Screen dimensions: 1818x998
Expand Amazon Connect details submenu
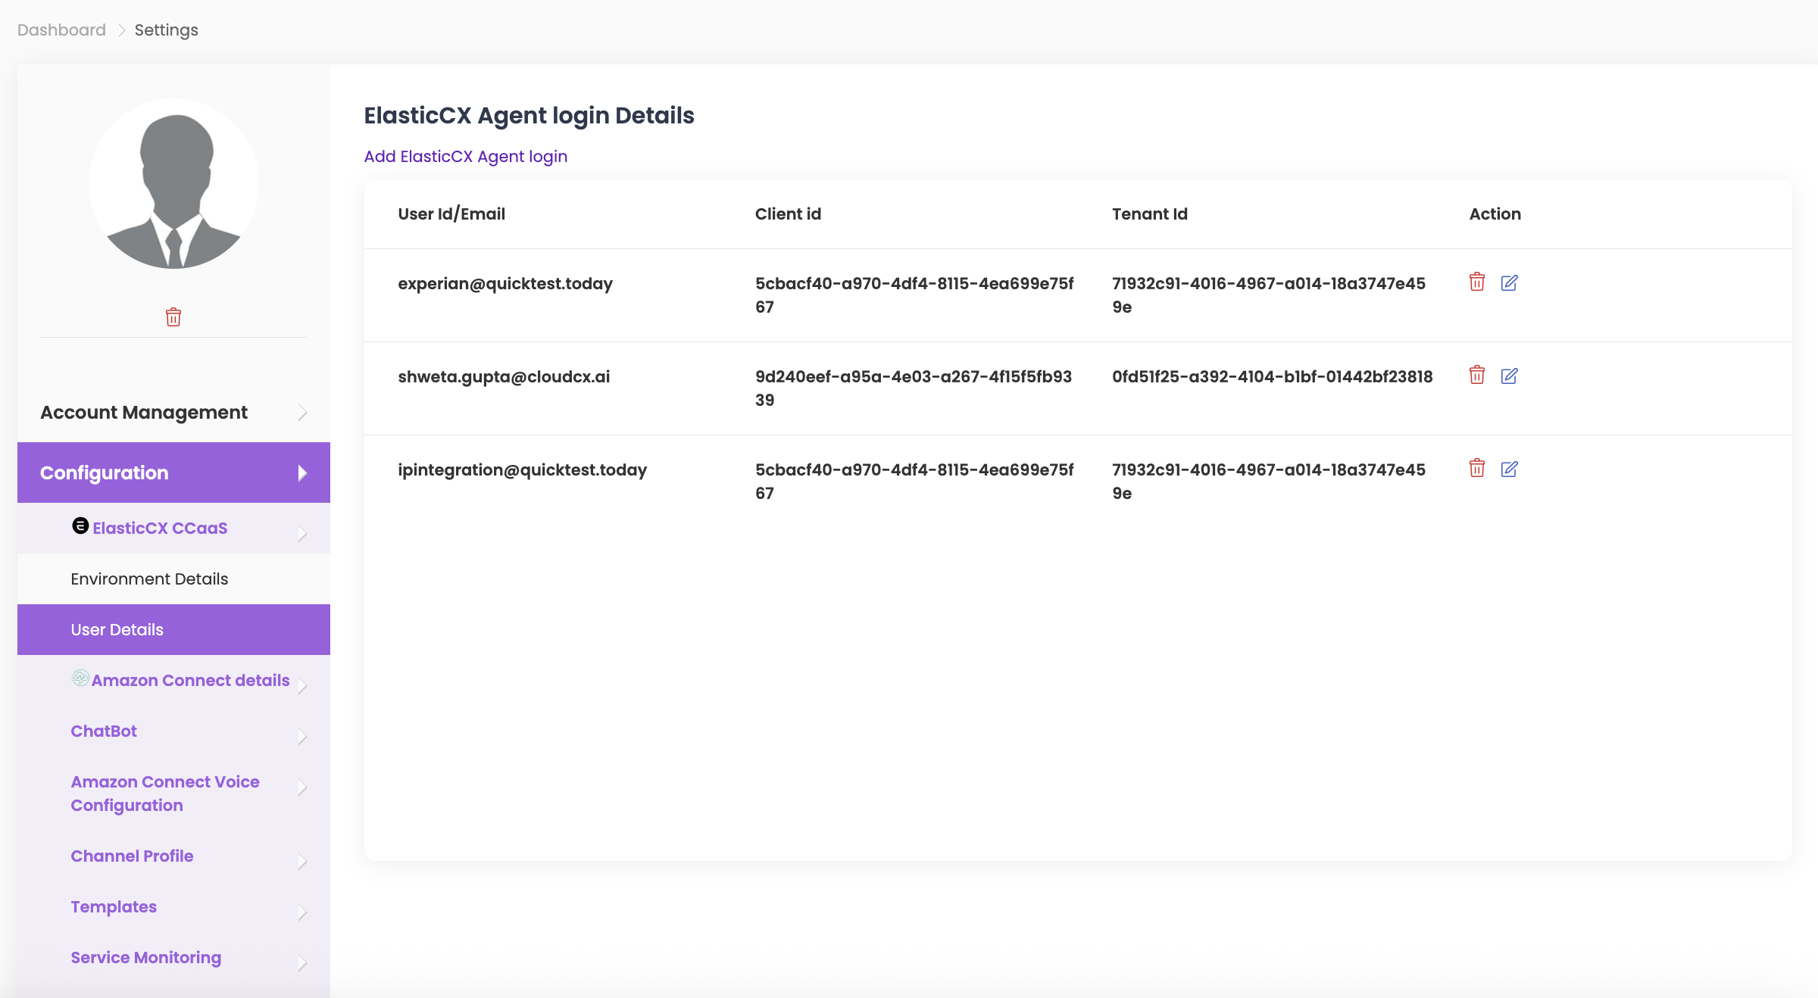190,681
